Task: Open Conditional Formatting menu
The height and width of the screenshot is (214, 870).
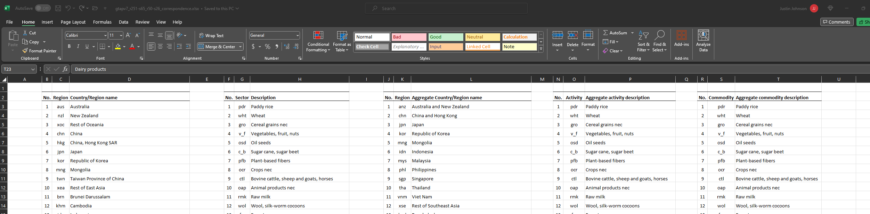Action: click(x=318, y=42)
